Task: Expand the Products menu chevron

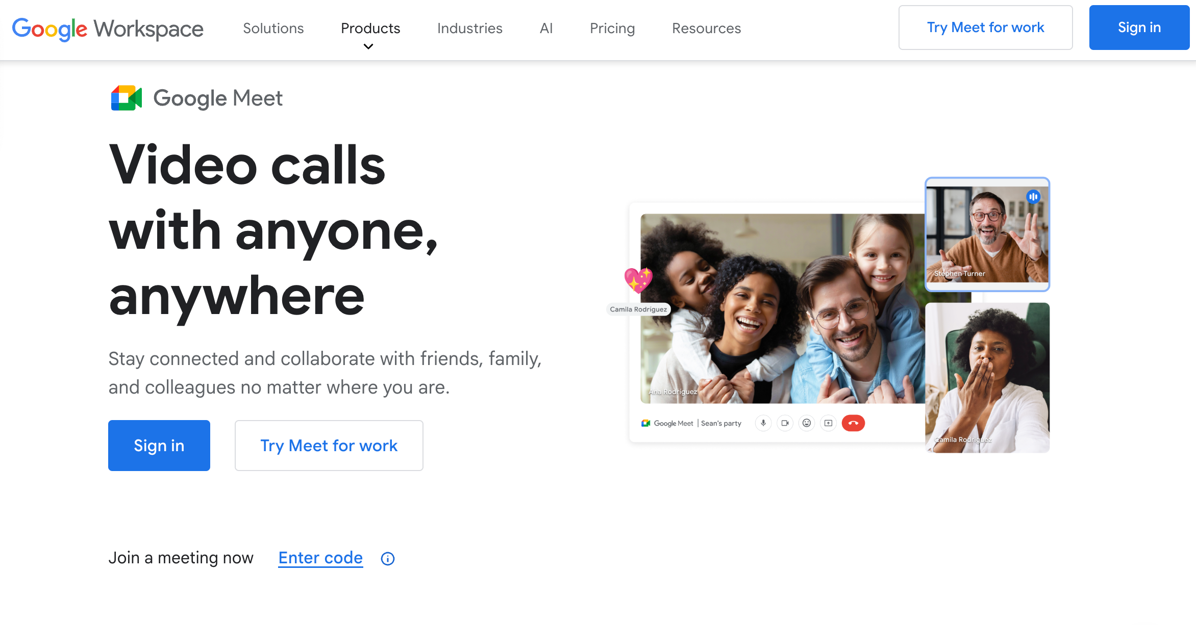Action: click(368, 46)
